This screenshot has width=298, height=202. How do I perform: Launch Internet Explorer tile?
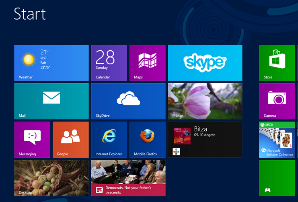tap(109, 140)
